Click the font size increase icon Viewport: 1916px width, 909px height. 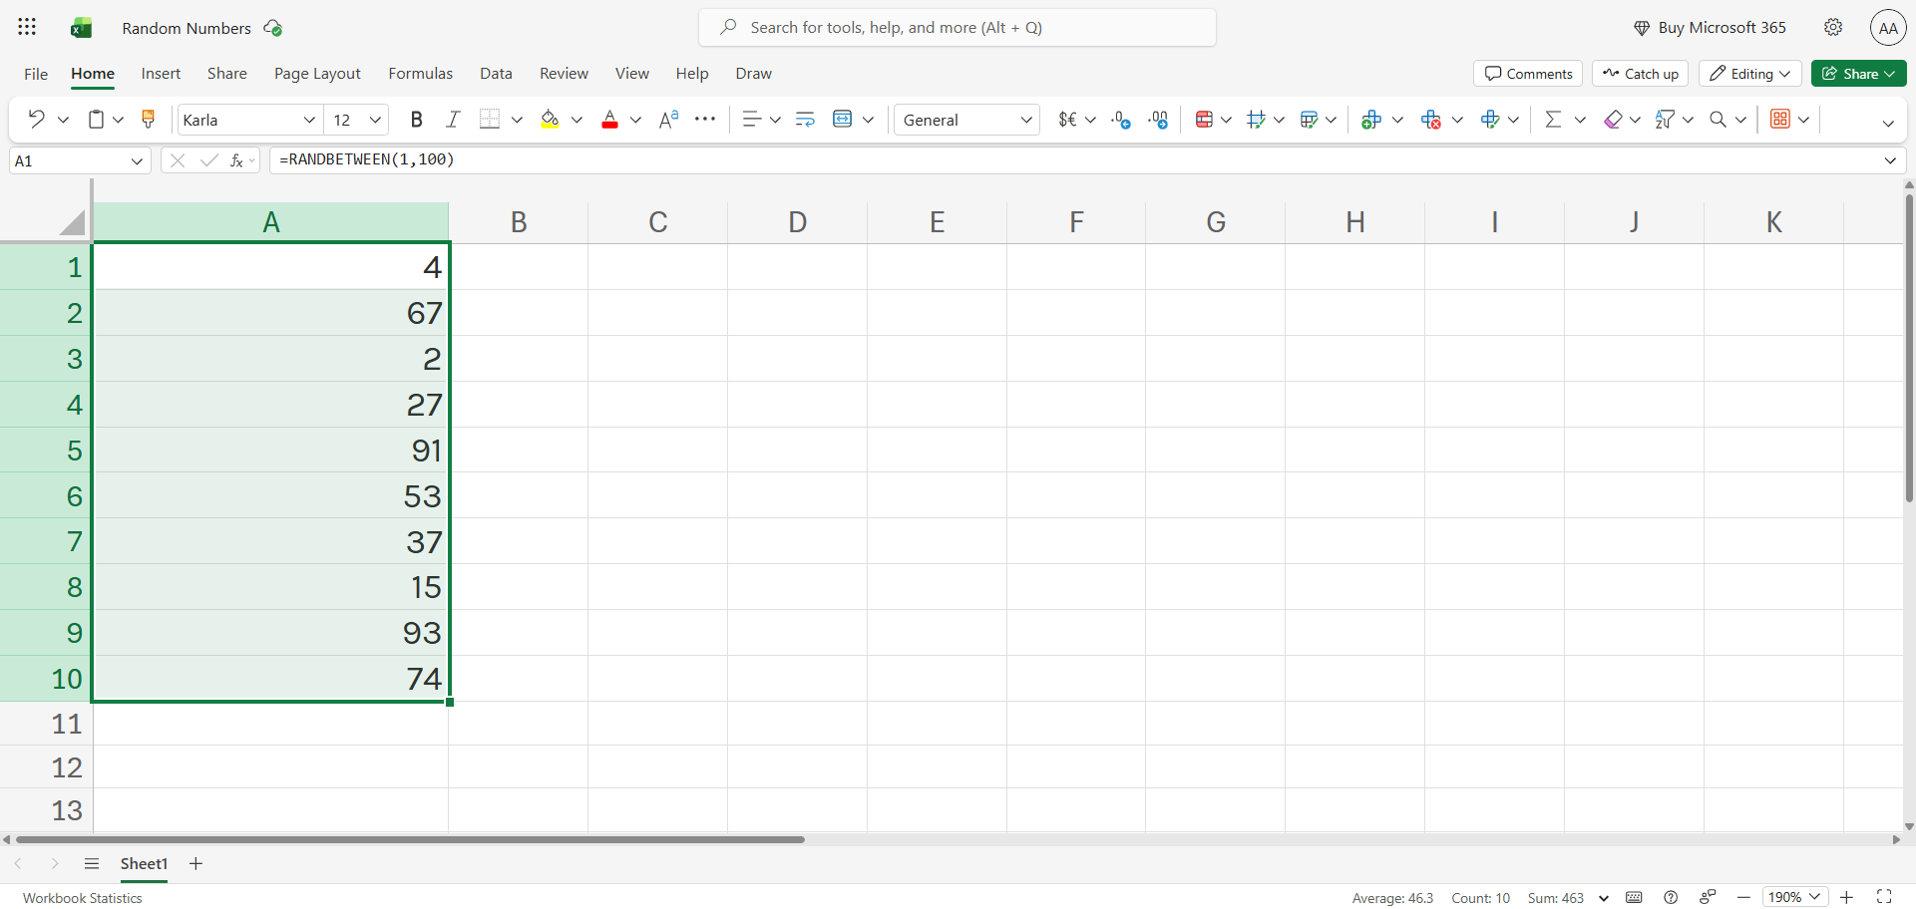(x=669, y=120)
